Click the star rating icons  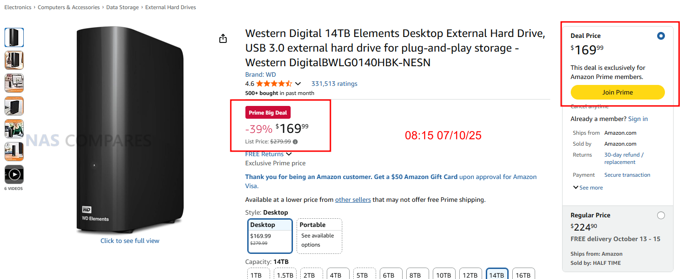coord(274,84)
